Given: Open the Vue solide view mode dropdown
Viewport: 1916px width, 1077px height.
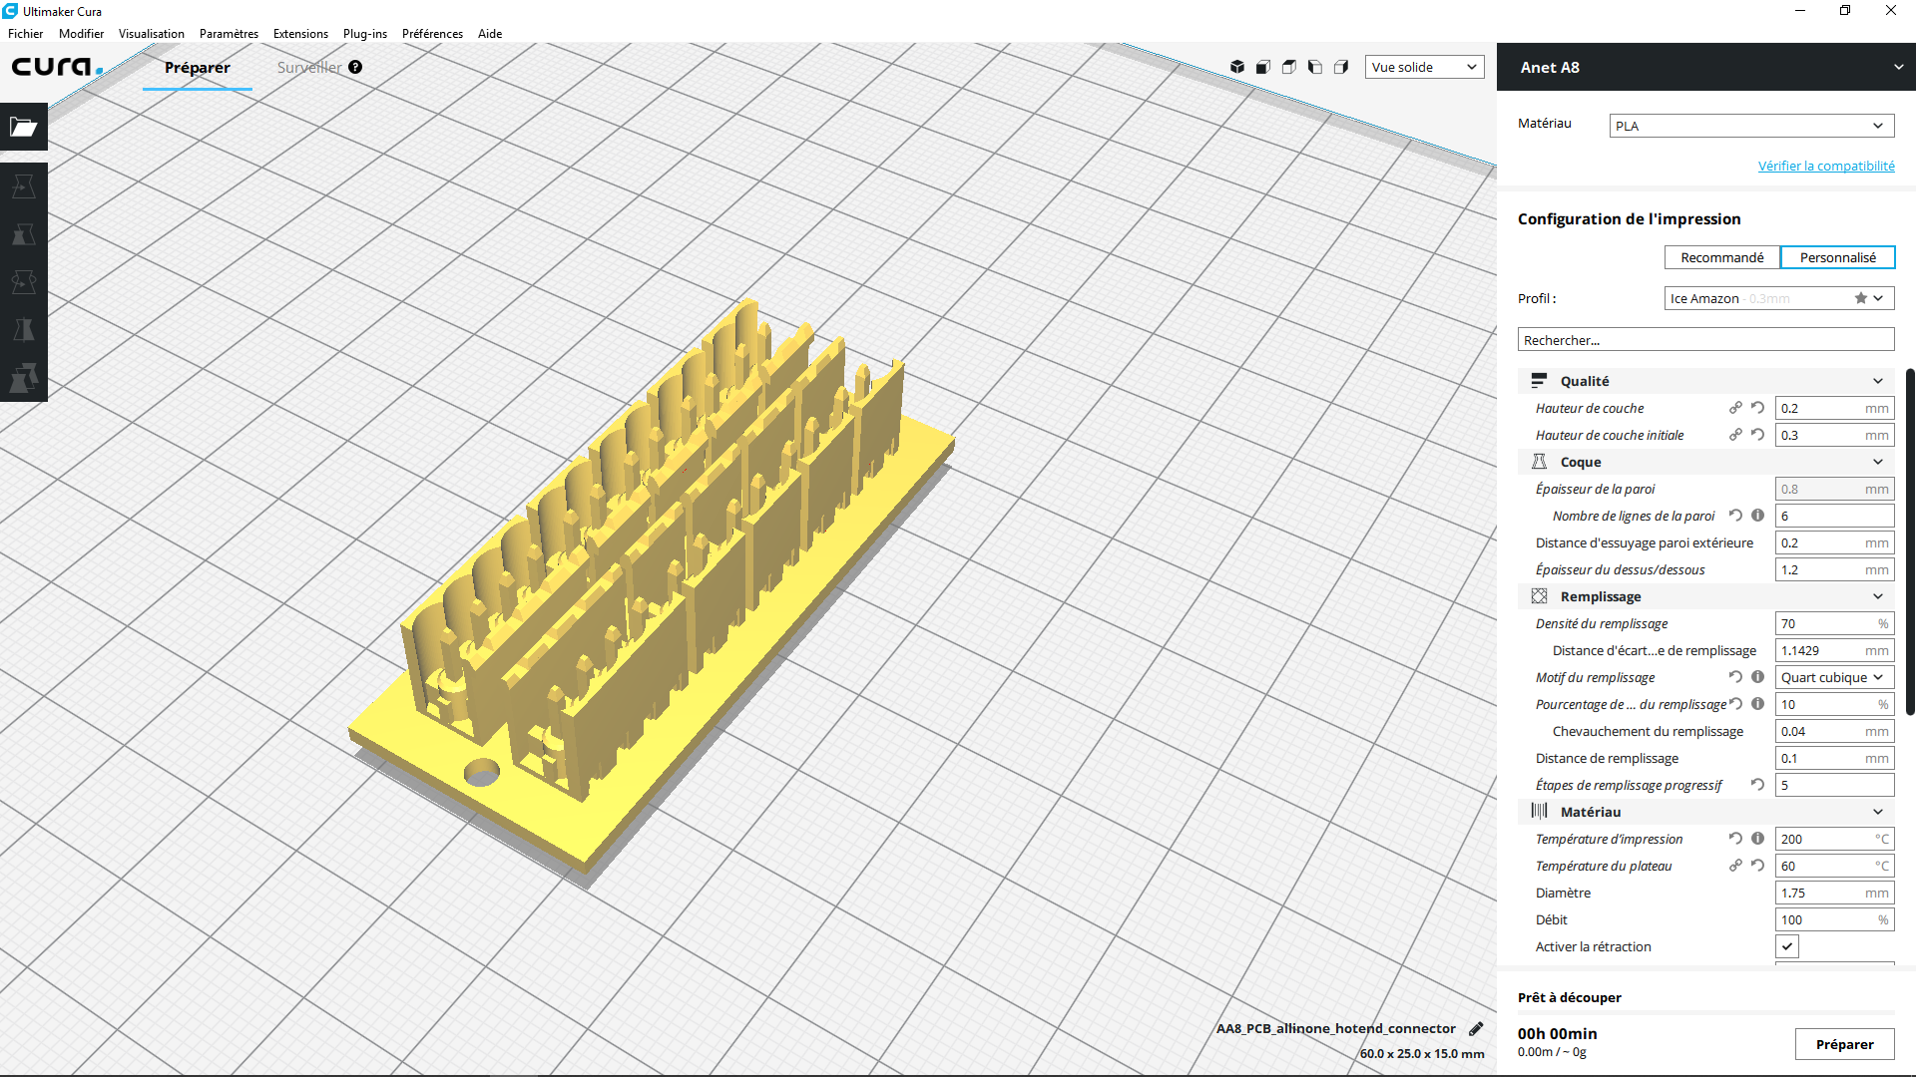Looking at the screenshot, I should point(1424,67).
